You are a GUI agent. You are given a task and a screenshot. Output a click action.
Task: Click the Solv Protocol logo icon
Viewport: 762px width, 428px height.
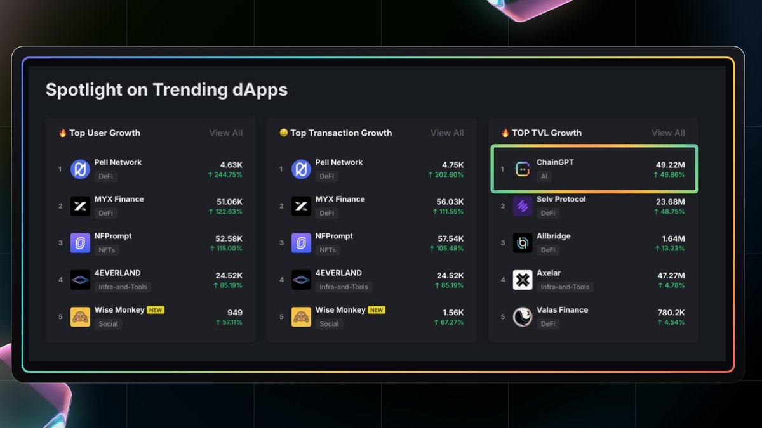coord(523,206)
